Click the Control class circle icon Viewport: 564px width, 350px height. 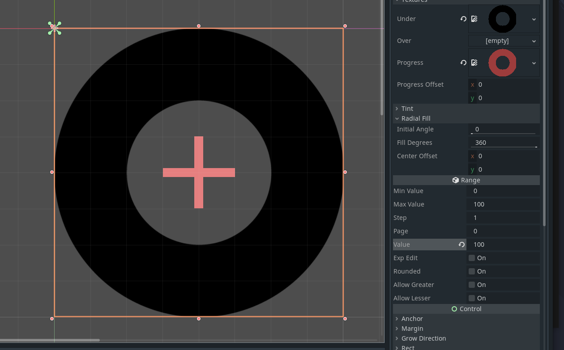pos(453,308)
